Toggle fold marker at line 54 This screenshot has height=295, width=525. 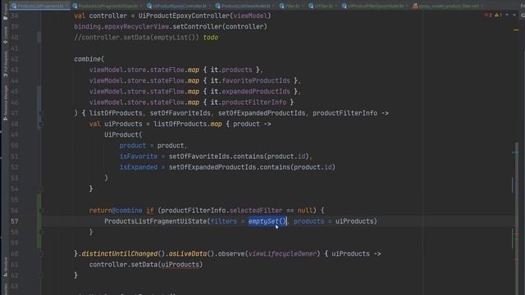click(x=40, y=189)
